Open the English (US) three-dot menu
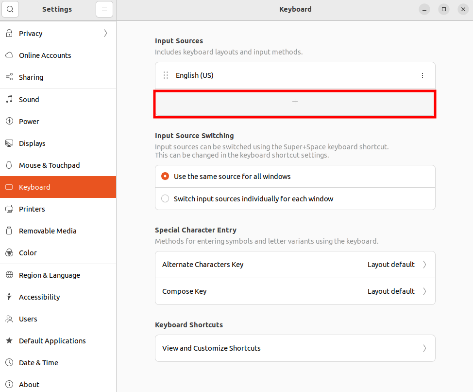Screen dimensions: 473x392 (x=422, y=75)
